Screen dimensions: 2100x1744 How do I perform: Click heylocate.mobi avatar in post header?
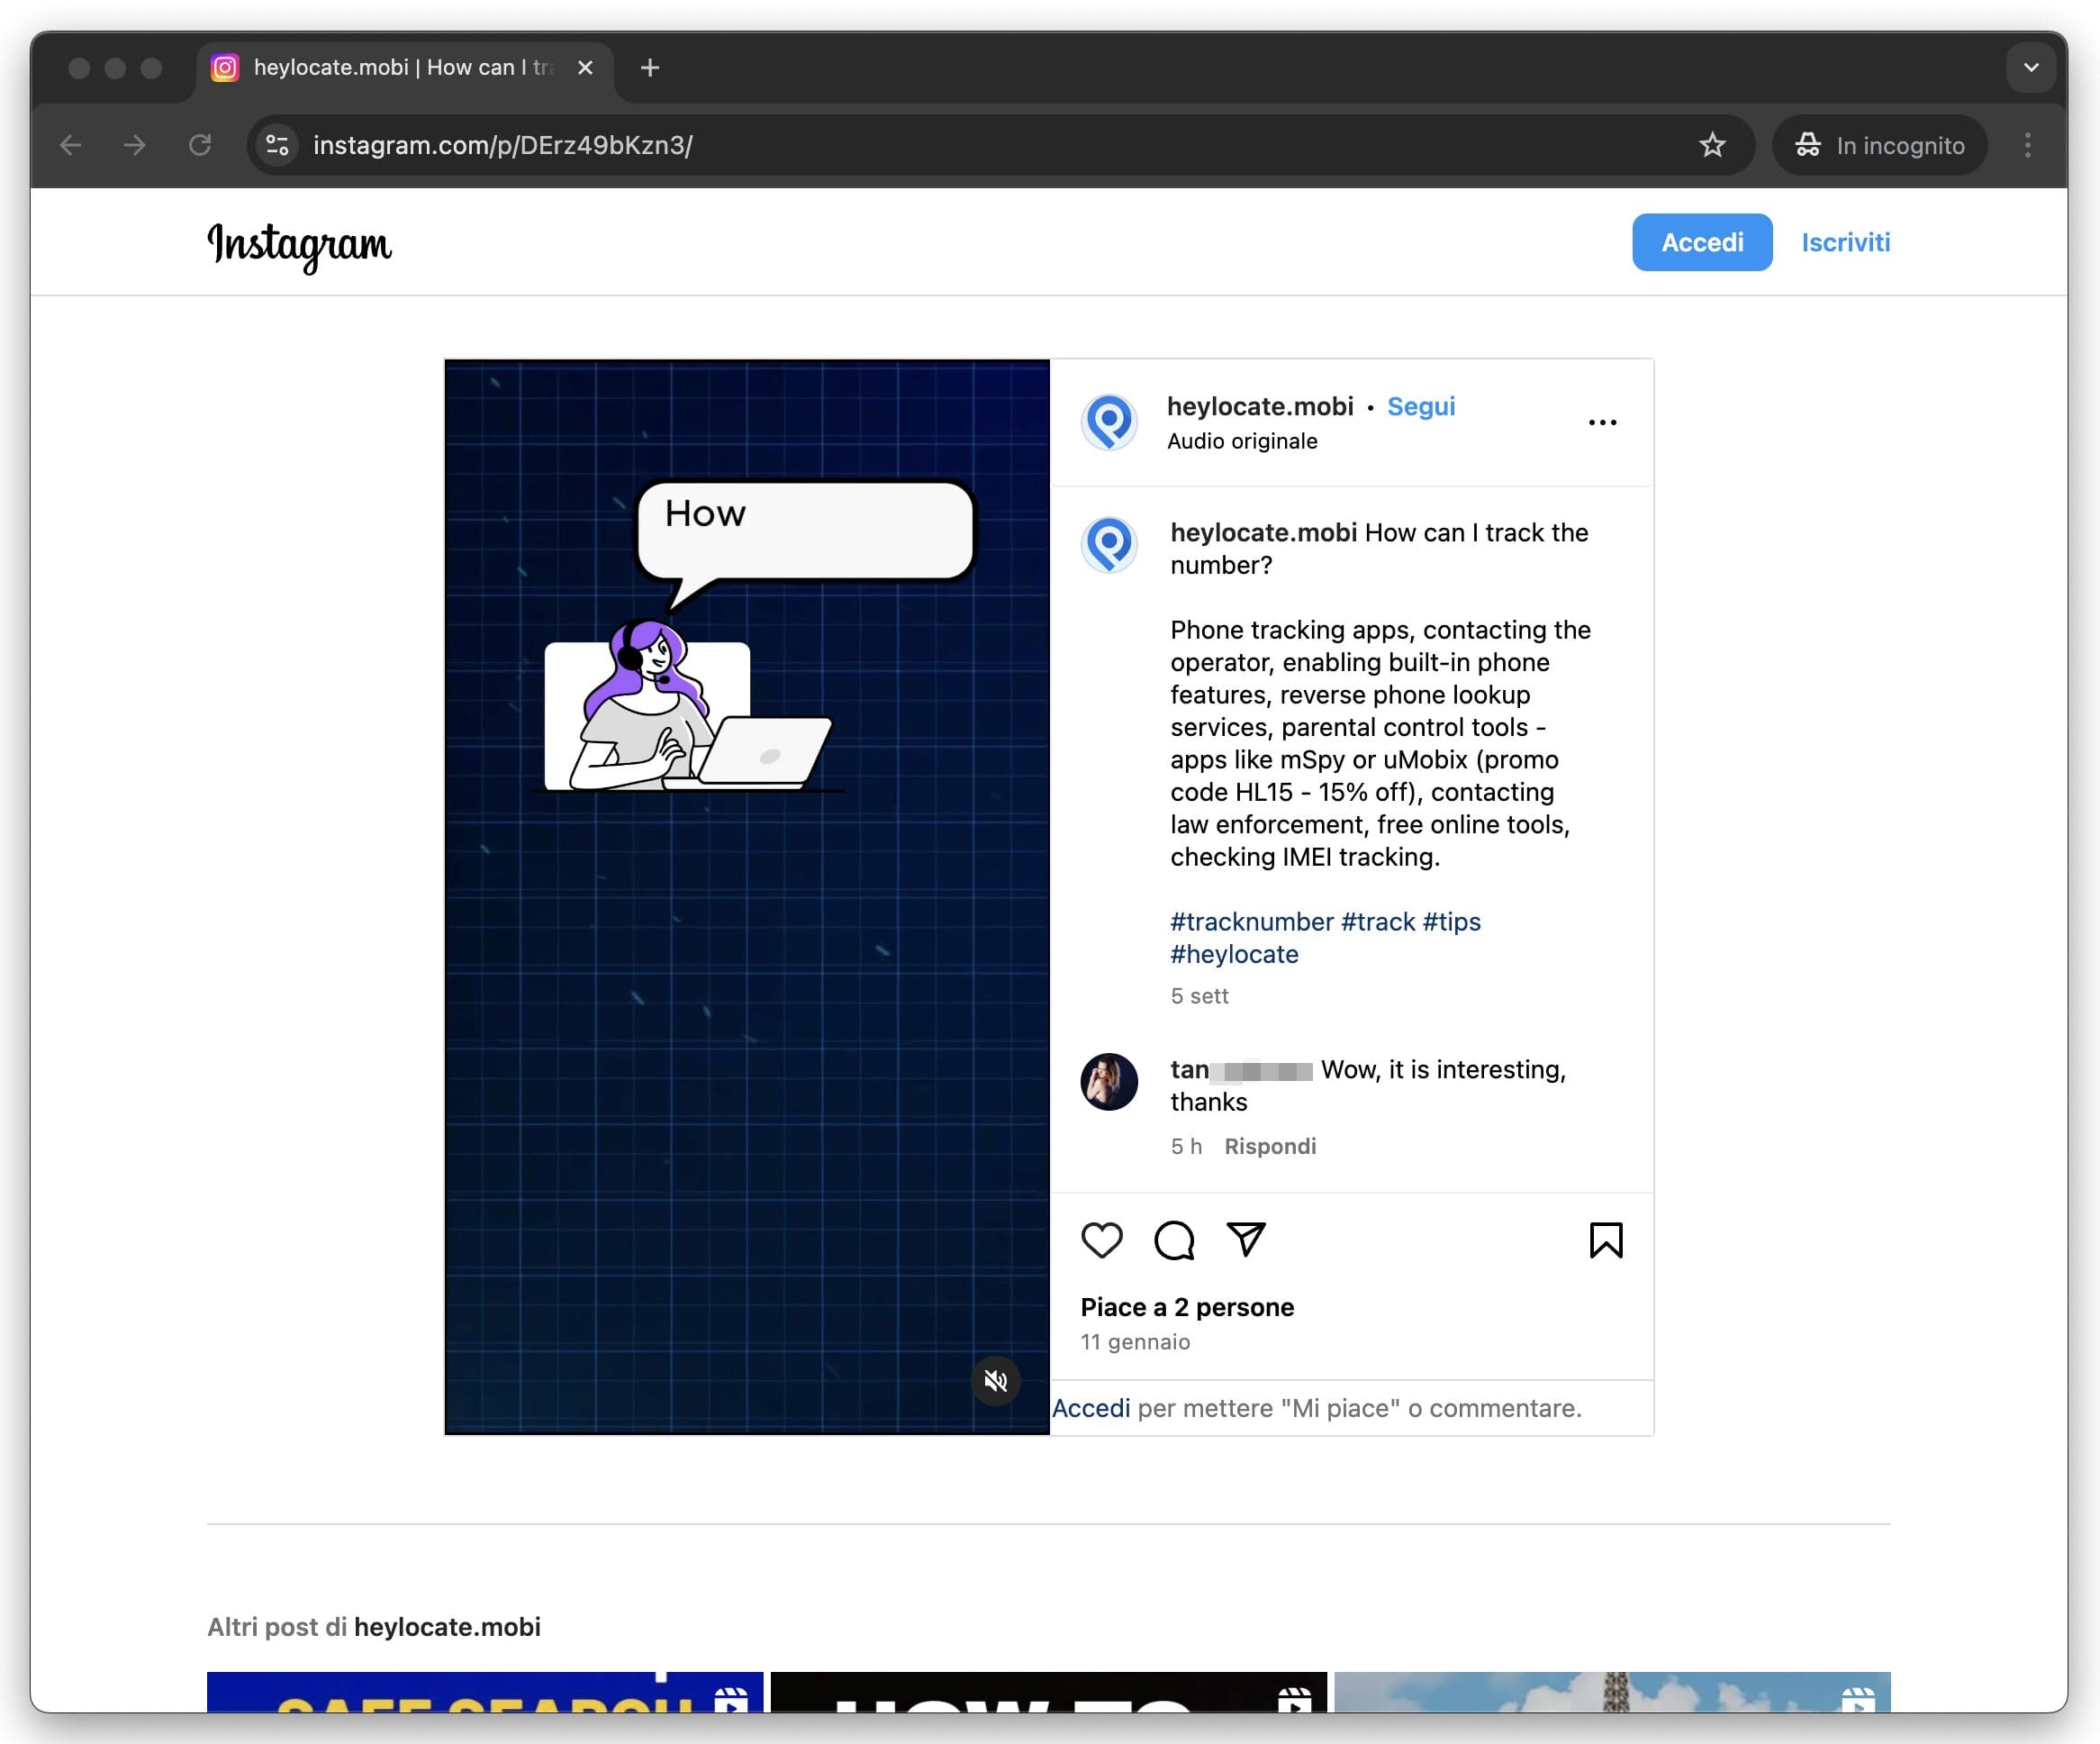click(x=1109, y=422)
